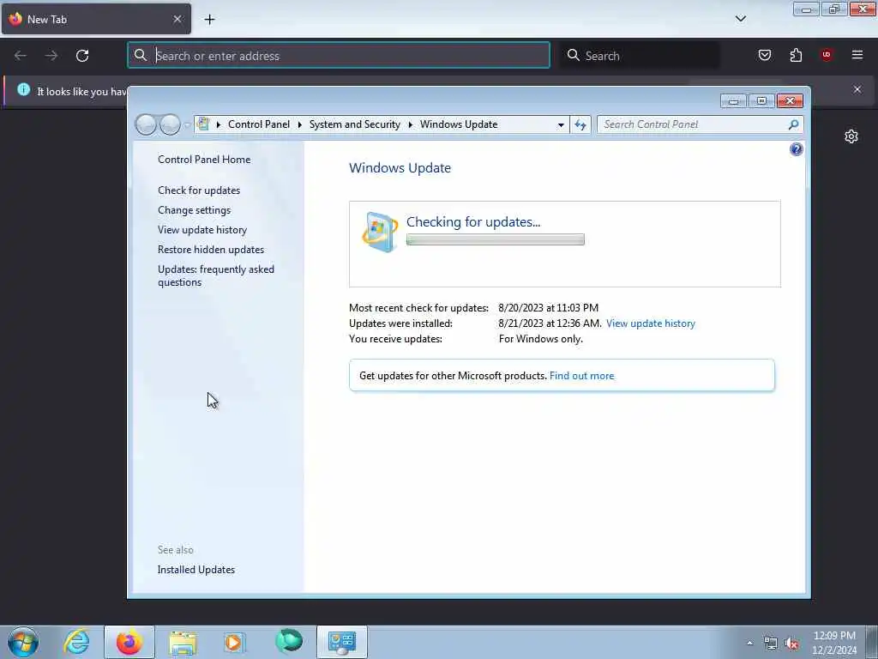This screenshot has width=878, height=659.
Task: Open Change settings in sidebar
Action: (x=194, y=209)
